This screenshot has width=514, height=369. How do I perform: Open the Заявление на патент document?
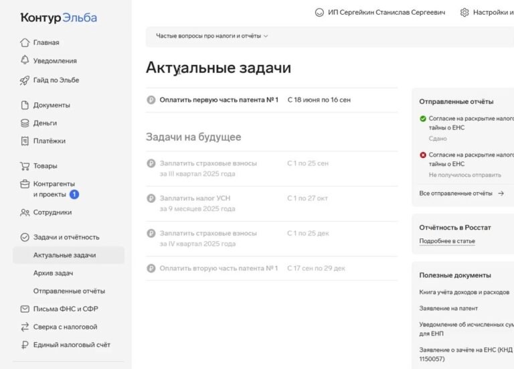point(448,308)
